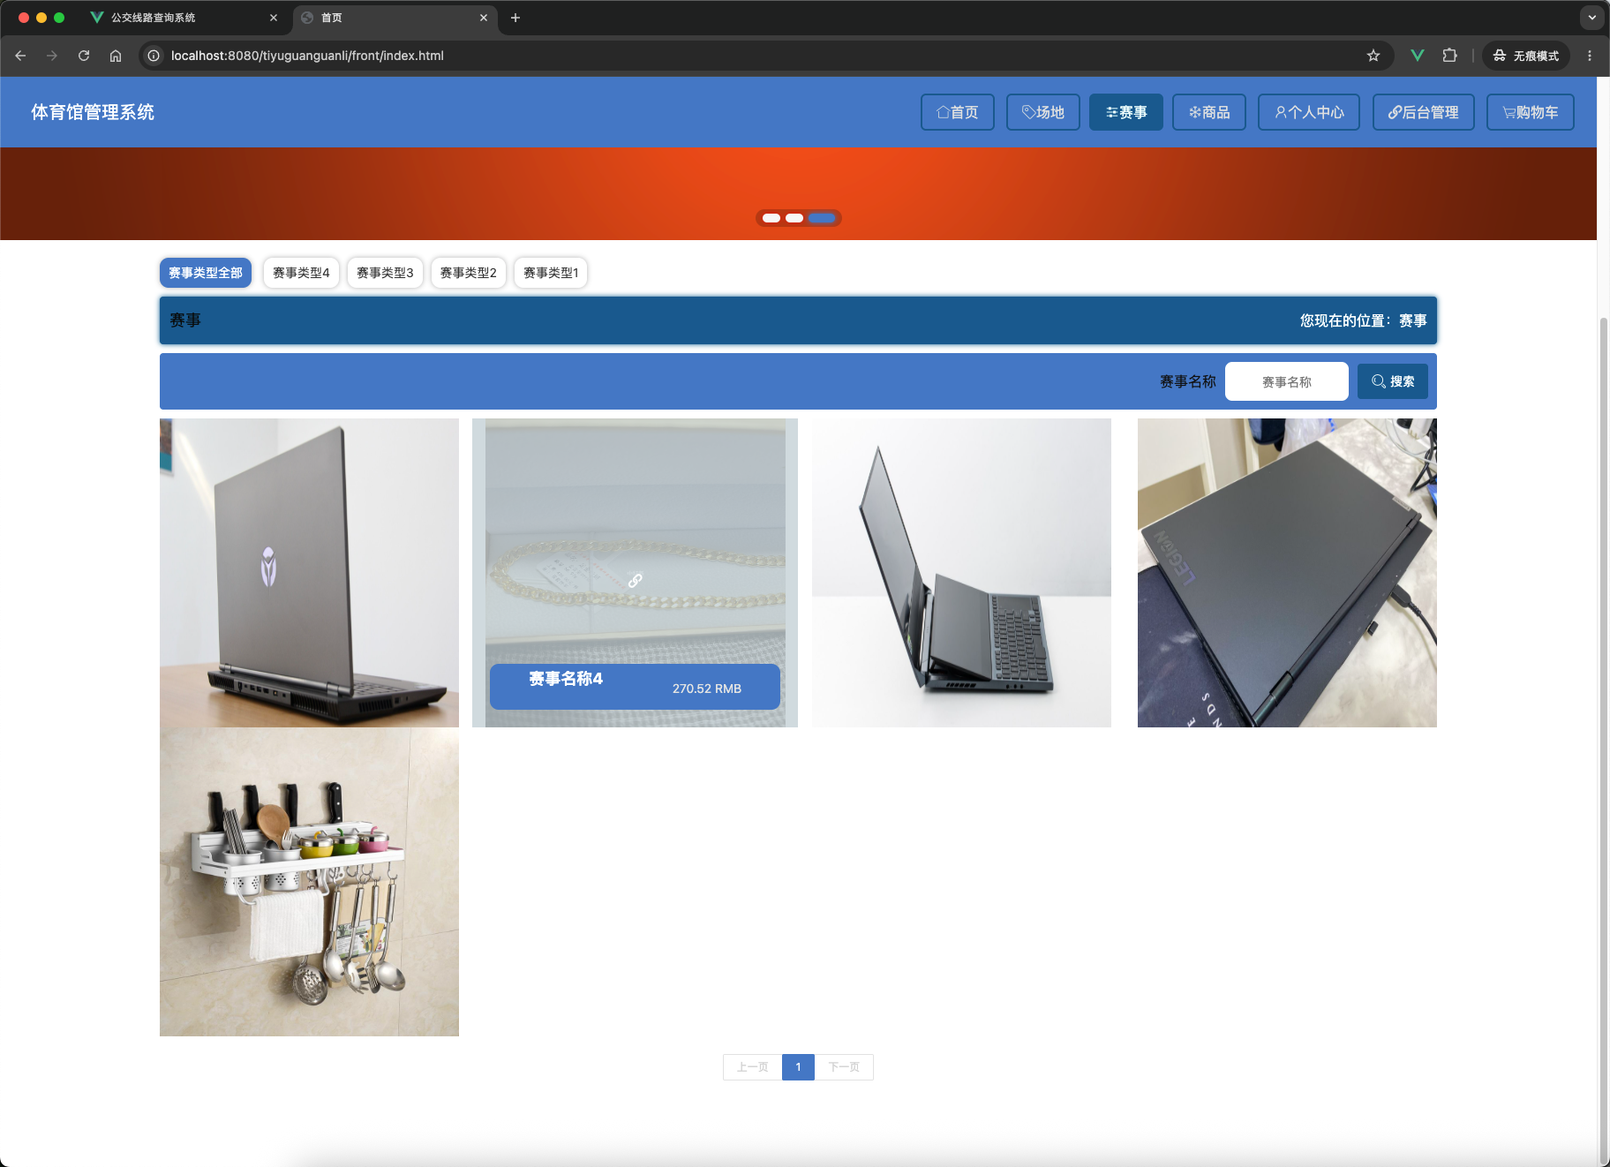Viewport: 1610px width, 1167px height.
Task: Open the 场地 navigation item
Action: (1042, 112)
